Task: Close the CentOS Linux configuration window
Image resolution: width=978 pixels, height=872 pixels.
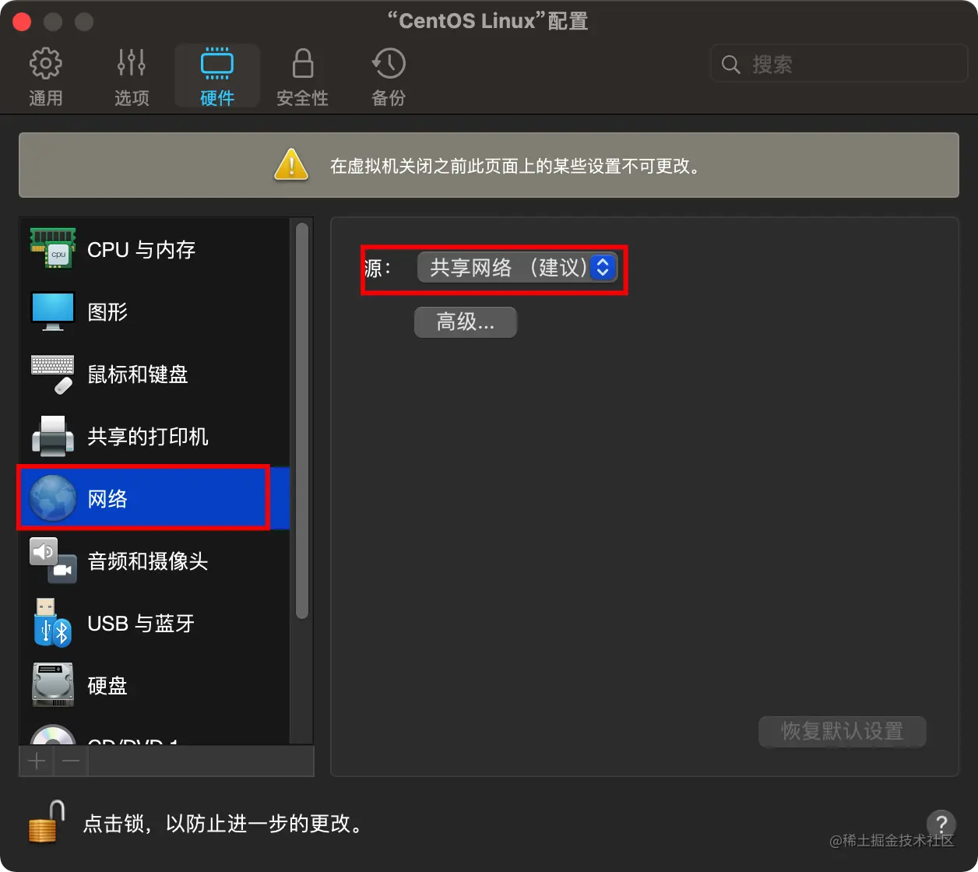Action: (x=22, y=21)
